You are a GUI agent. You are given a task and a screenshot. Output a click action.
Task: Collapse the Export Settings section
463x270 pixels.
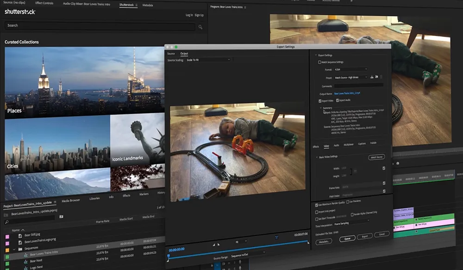tap(316, 55)
